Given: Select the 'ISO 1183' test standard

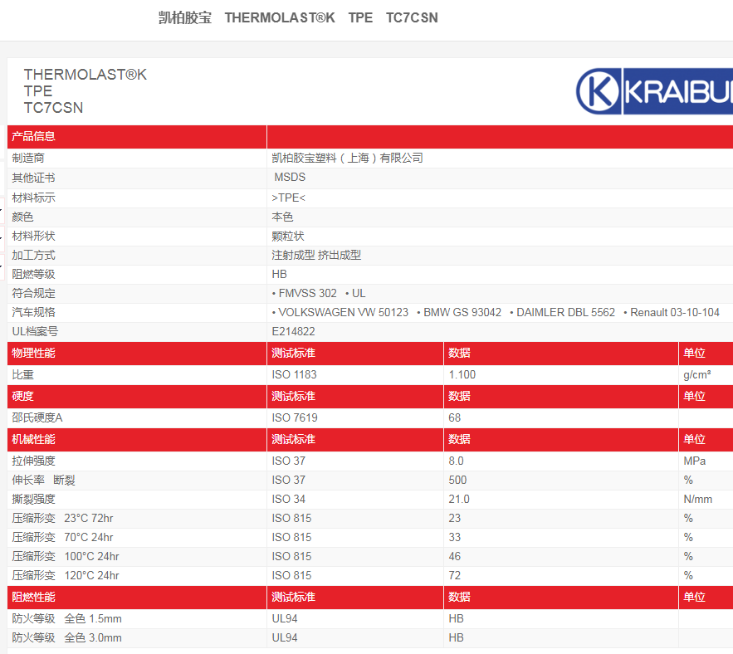Looking at the screenshot, I should (x=294, y=374).
